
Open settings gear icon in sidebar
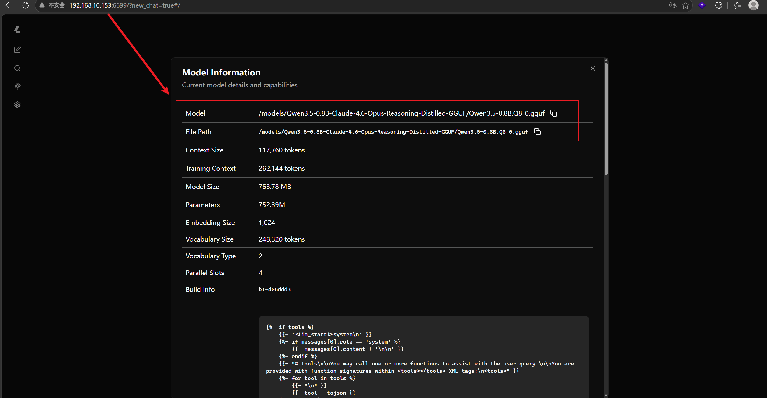(17, 105)
